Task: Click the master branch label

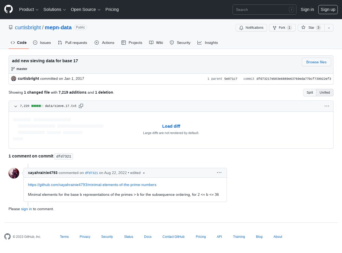Action: coord(22,69)
